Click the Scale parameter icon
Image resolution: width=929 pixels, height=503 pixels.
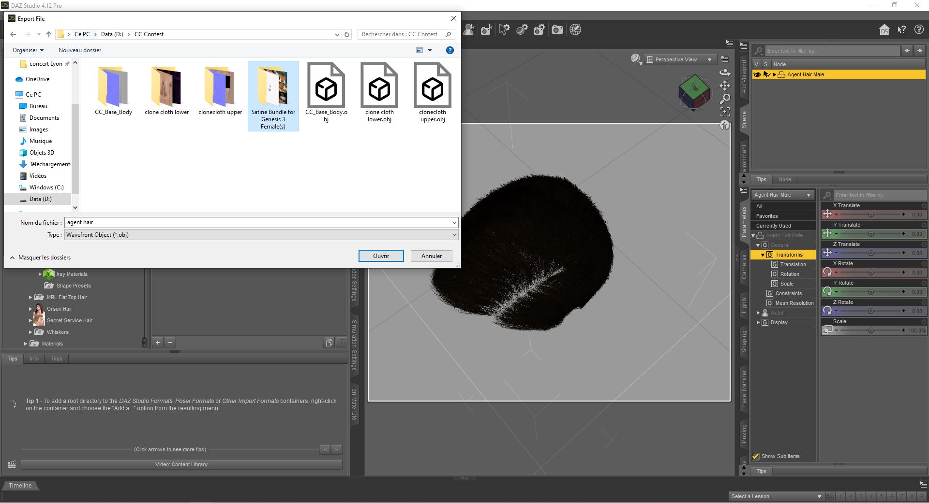point(827,330)
